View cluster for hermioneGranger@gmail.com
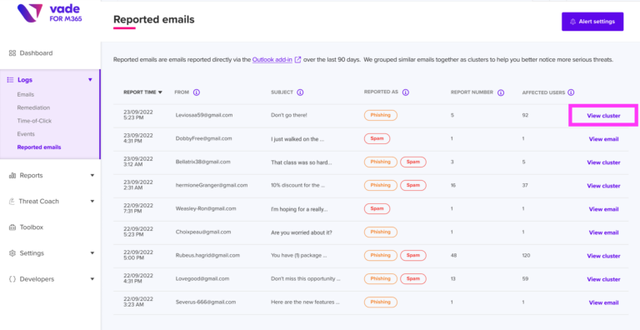Viewport: 640px width, 330px height. click(x=603, y=186)
